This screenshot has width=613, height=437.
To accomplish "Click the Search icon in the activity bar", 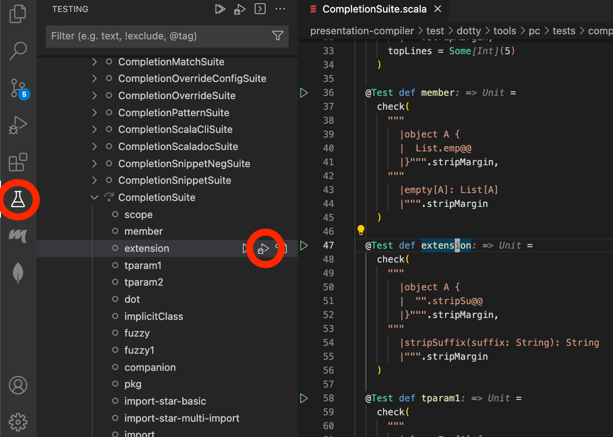I will point(18,51).
